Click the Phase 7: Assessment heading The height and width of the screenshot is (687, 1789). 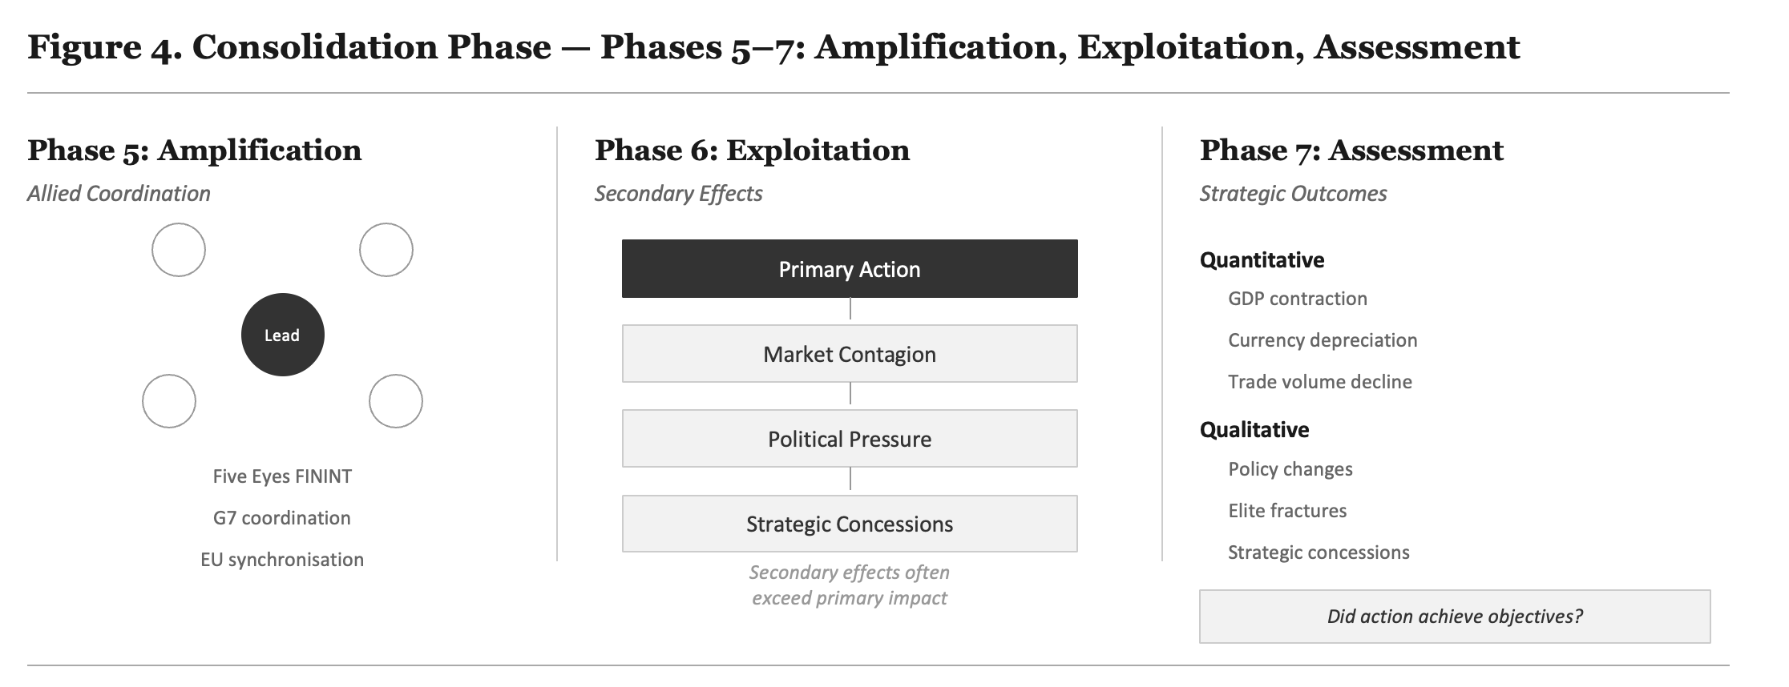click(1351, 151)
